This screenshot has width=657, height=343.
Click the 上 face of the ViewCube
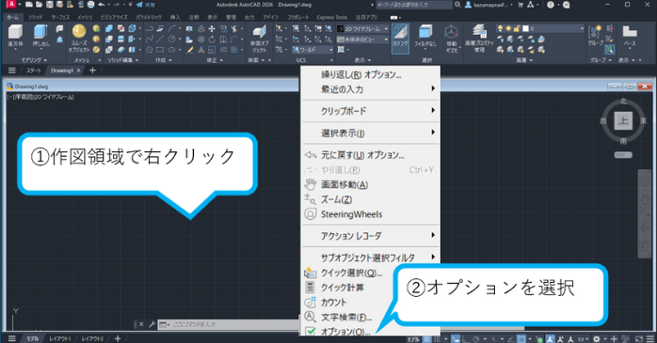623,121
